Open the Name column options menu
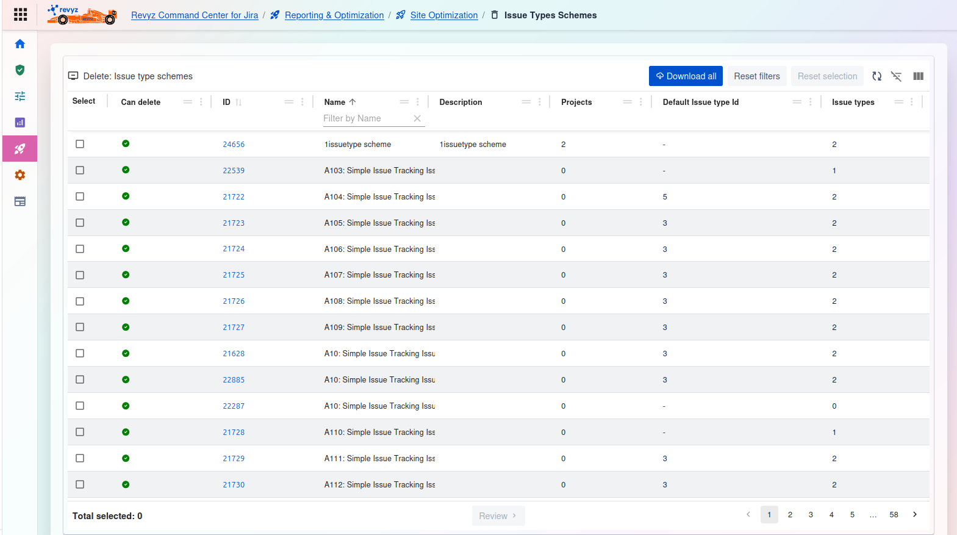 [x=418, y=102]
